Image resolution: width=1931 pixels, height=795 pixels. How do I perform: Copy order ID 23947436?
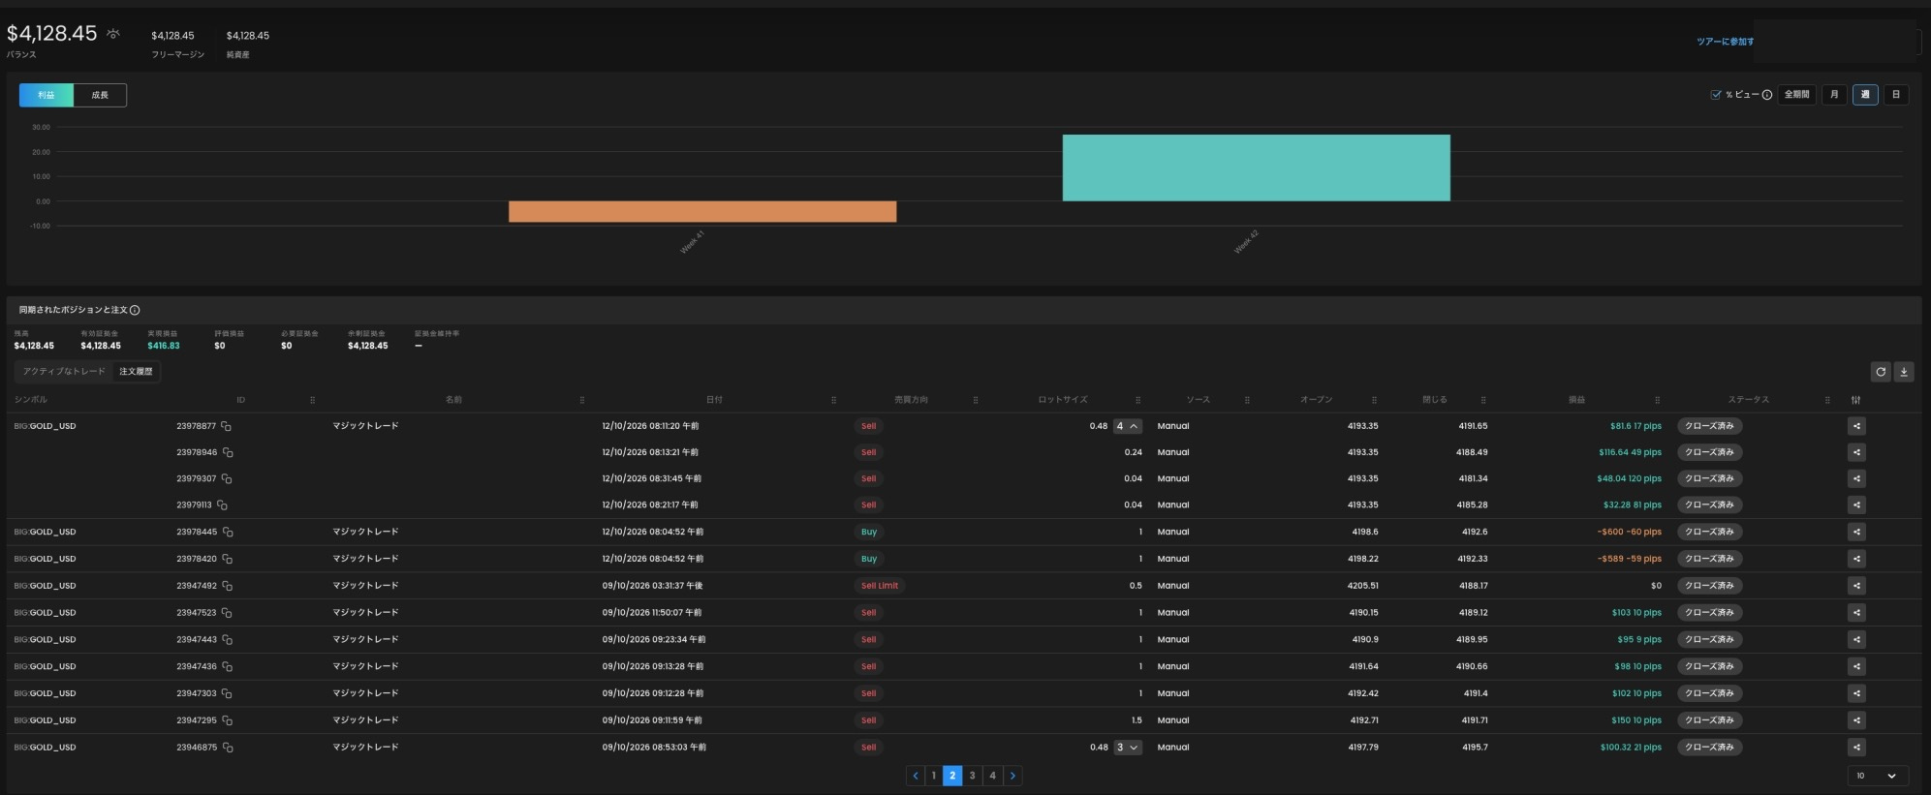[228, 666]
